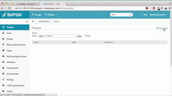The image size is (172, 96).
Task: Click the eyedropper extension icon
Action: 158,8
